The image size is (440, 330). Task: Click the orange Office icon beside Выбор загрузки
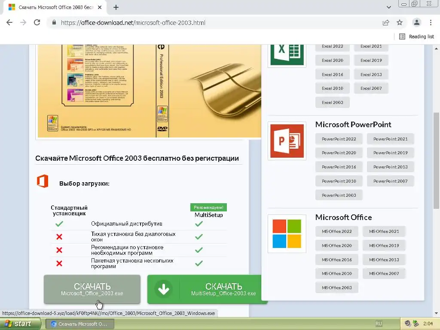click(x=43, y=181)
